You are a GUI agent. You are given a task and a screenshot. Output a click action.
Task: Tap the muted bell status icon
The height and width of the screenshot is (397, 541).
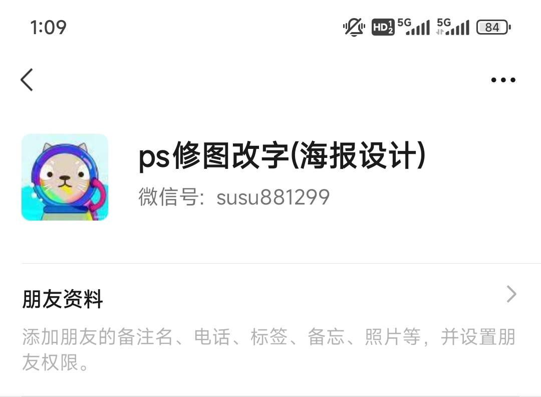[x=354, y=27]
